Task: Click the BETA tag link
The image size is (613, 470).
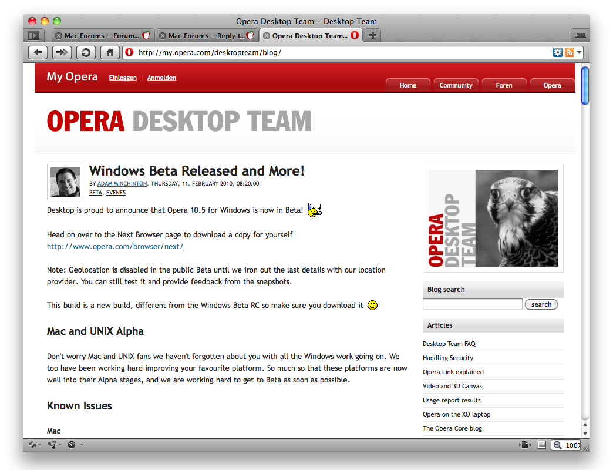Action: tap(95, 192)
